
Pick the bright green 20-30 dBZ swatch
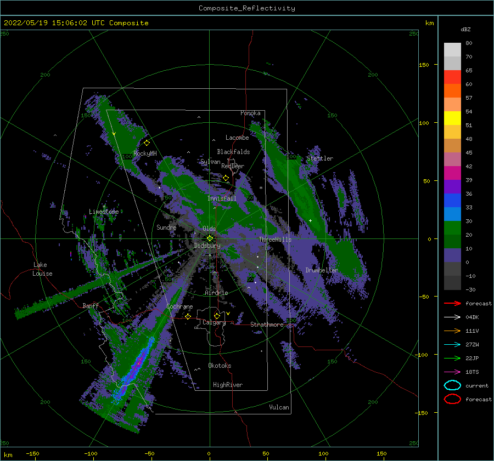point(452,228)
